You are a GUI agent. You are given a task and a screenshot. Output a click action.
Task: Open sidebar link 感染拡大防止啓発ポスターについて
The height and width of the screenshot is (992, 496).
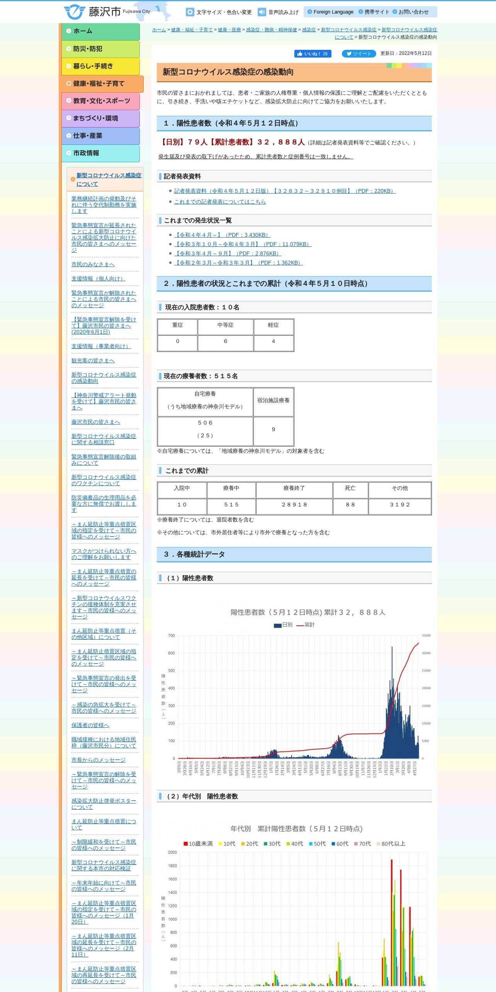click(x=104, y=804)
